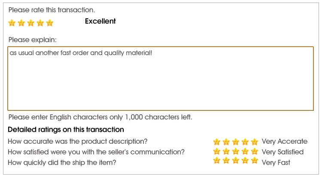
Task: Rate shipping speed four stars
Action: (x=245, y=160)
